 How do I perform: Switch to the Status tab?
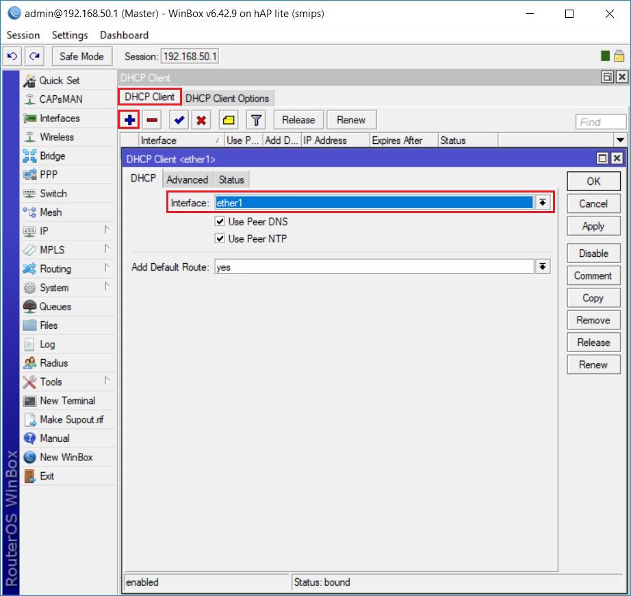pos(231,179)
